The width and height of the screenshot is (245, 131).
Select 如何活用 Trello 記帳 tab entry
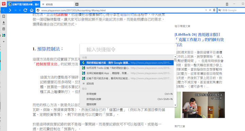tap(127, 68)
